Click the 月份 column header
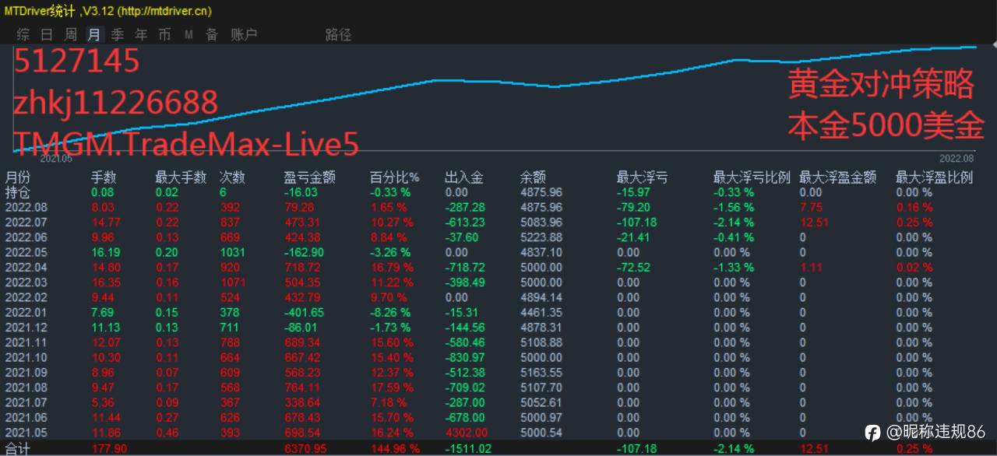The height and width of the screenshot is (456, 997). [18, 177]
